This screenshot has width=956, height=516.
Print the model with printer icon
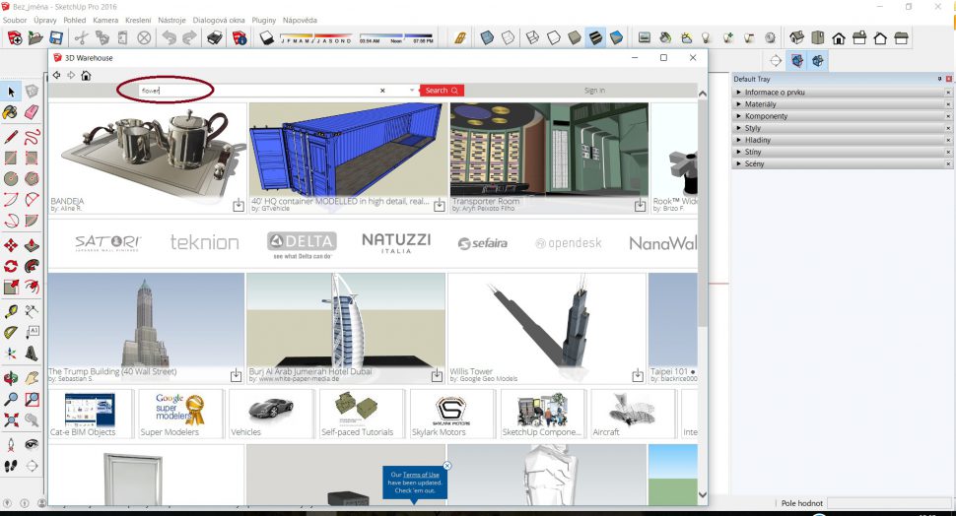pos(215,38)
